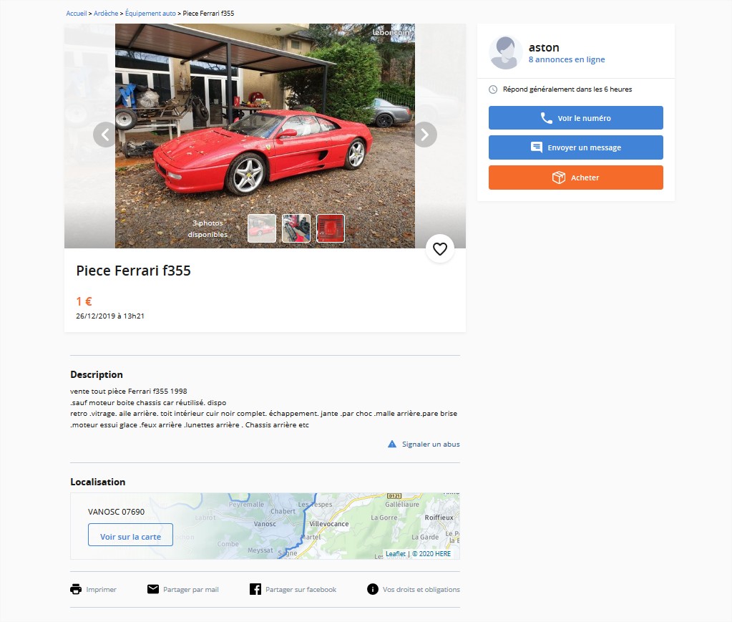Viewport: 732px width, 622px height.
Task: Click aston's profile avatar
Action: [506, 53]
